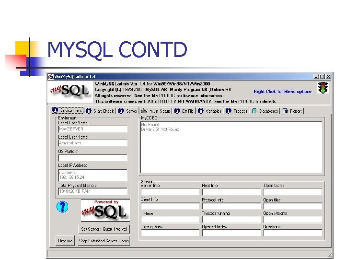Image resolution: width=345 pixels, height=259 pixels.
Task: Click the Open tables field
Action: pyautogui.click(x=293, y=192)
